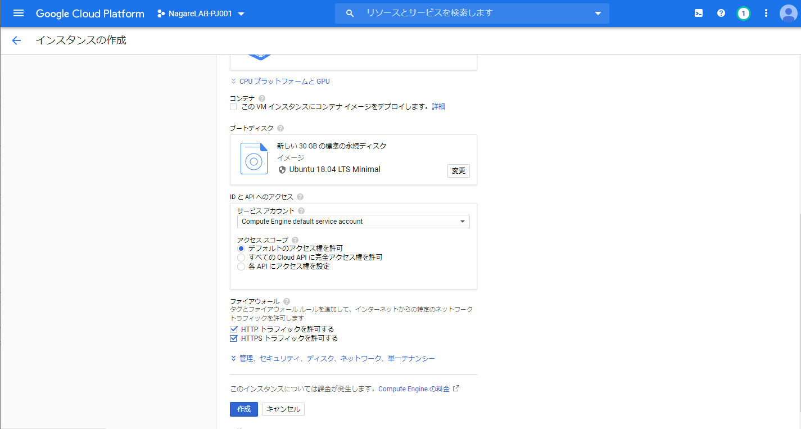
Task: Click the search magnifier icon
Action: coord(350,13)
